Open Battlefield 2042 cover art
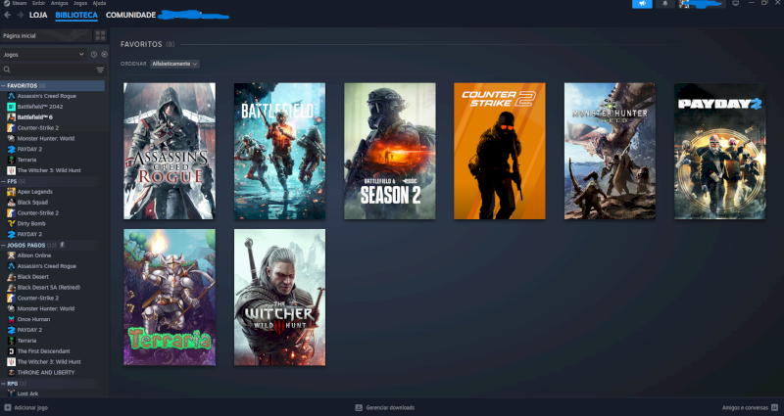This screenshot has height=416, width=784. (x=279, y=151)
